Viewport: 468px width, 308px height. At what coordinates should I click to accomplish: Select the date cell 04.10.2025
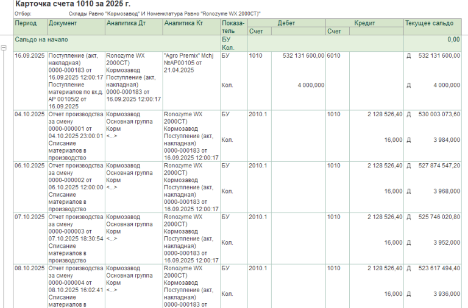pyautogui.click(x=29, y=114)
